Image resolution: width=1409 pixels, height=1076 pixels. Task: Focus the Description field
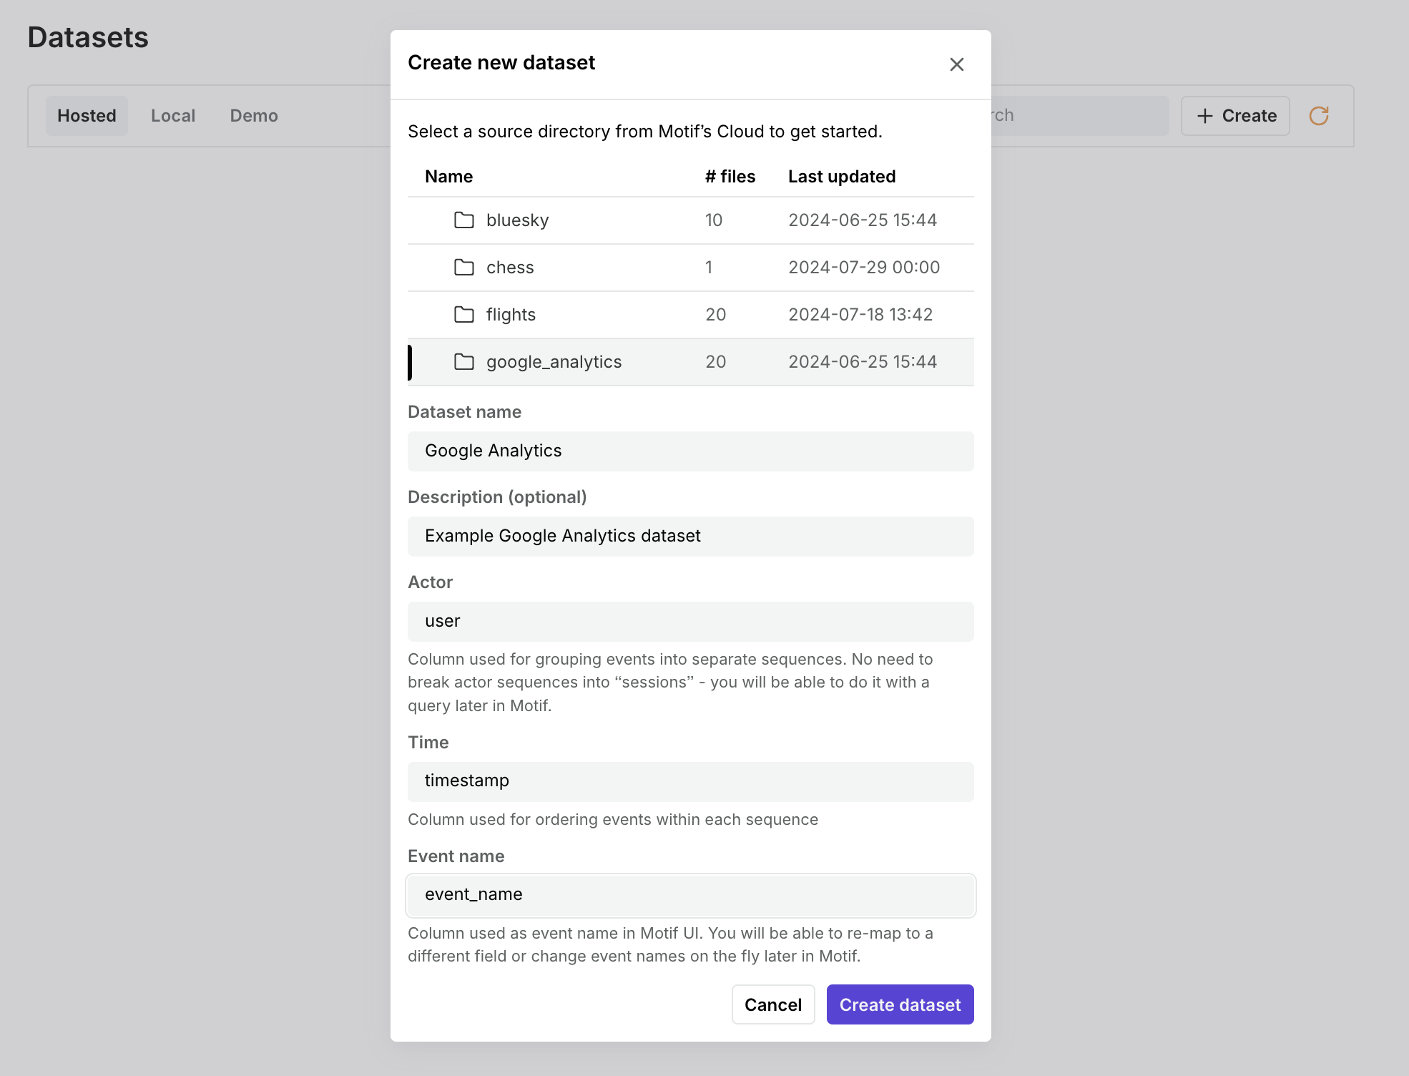(690, 536)
